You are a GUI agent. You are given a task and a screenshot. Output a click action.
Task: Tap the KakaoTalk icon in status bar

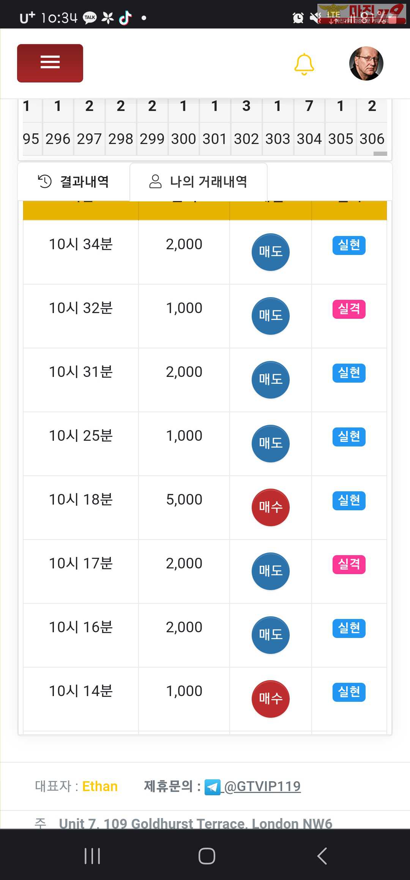point(90,17)
